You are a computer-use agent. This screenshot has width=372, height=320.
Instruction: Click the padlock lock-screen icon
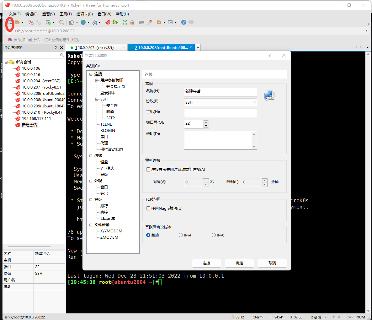tap(132, 23)
